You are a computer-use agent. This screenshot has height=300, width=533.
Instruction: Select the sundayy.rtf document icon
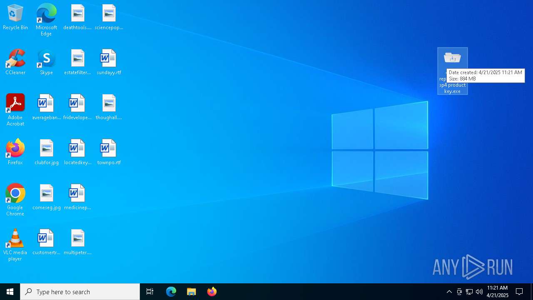(109, 62)
